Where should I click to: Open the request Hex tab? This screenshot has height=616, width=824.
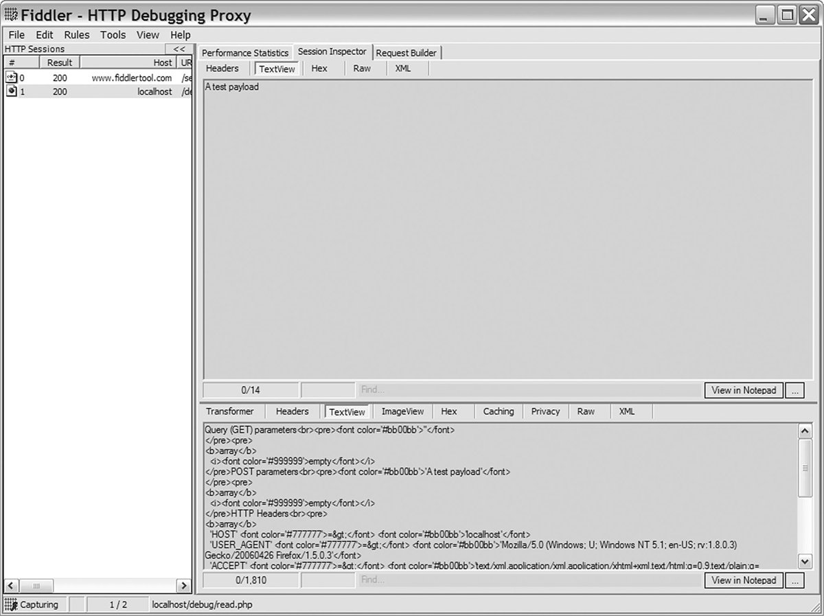point(319,69)
